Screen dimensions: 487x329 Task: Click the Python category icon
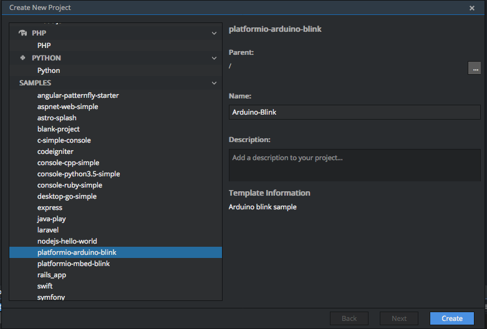(x=22, y=58)
